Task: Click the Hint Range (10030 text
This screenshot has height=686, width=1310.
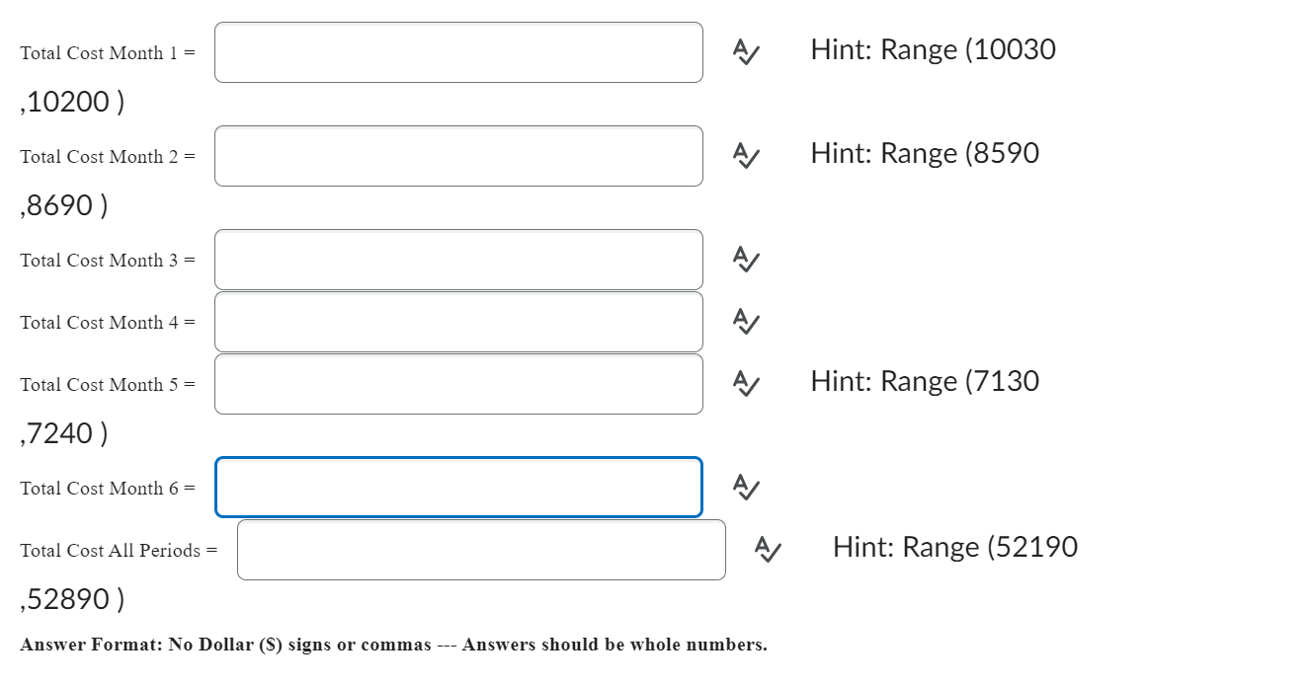Action: pos(934,49)
